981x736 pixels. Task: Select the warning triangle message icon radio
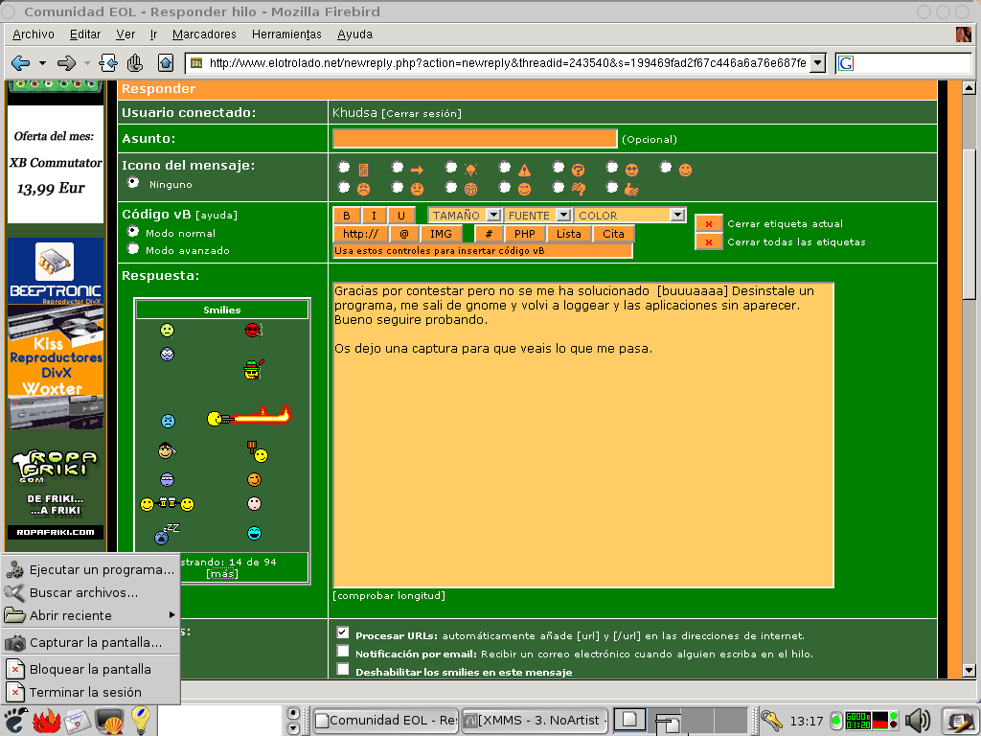pos(505,167)
